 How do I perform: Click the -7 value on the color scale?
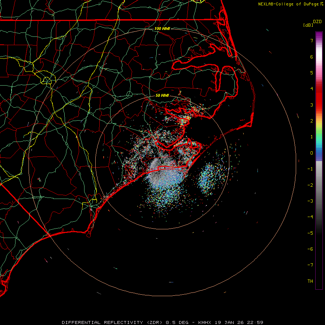tap(310, 265)
